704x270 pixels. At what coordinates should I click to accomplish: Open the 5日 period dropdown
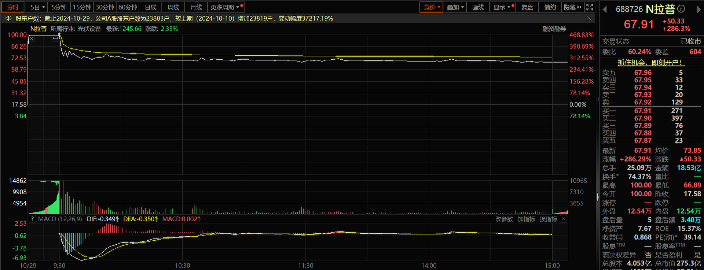point(37,7)
